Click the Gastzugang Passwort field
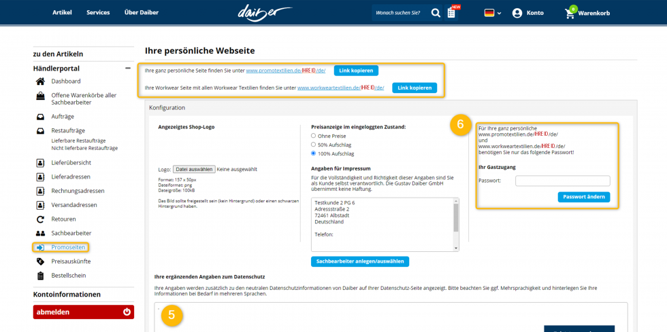Image resolution: width=667 pixels, height=332 pixels. click(563, 181)
